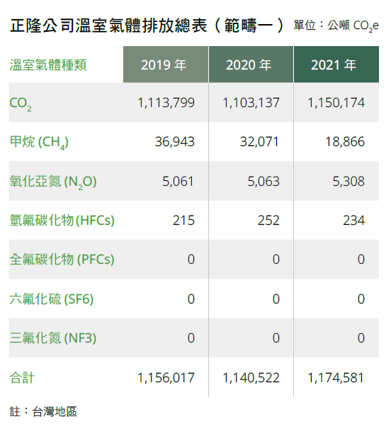
Task: Click the 三氟化氮 (NF3) row label
Action: tap(52, 338)
